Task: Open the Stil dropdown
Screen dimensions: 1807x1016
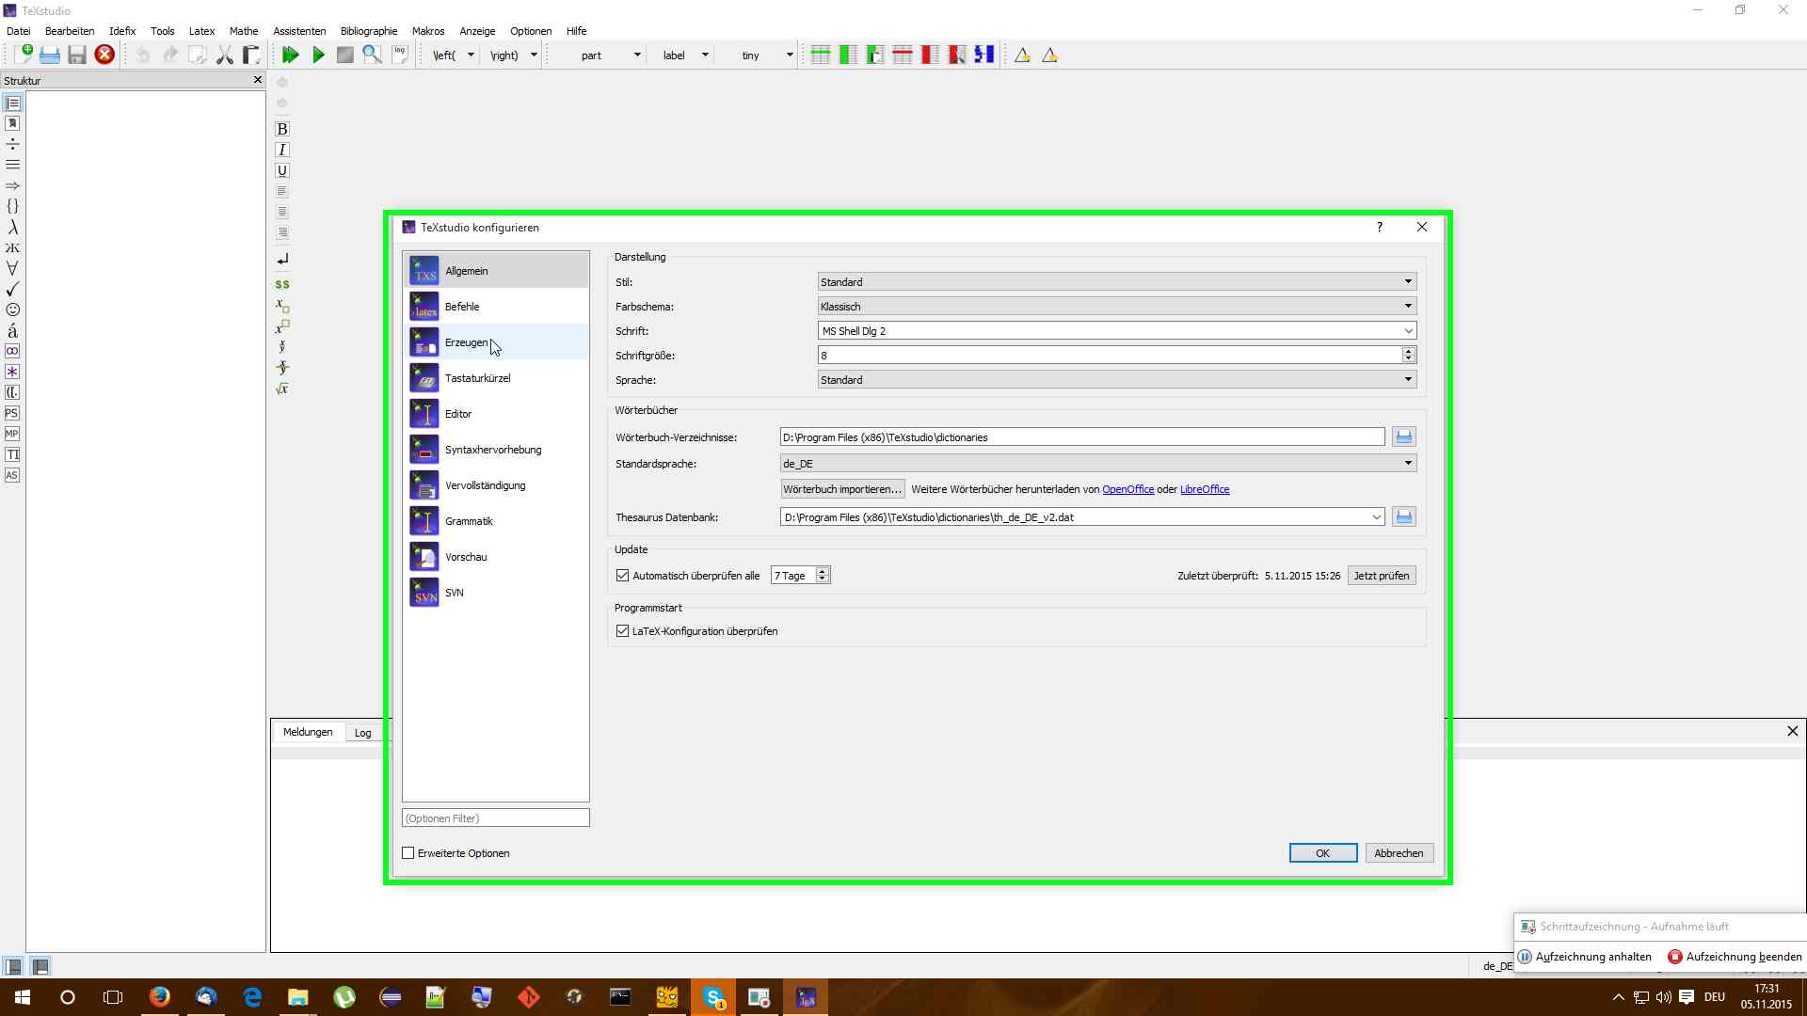Action: pyautogui.click(x=1117, y=281)
